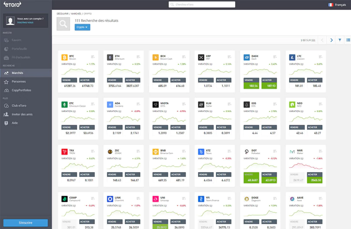Open the DASH coin icon
The width and height of the screenshot is (351, 229).
coord(247,57)
